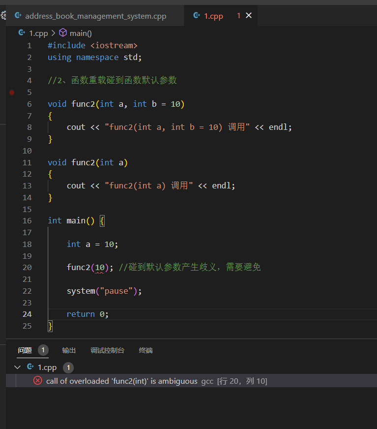Viewport: 377px width, 429px height.
Task: Click the 1.cpp file icon in problems panel
Action: 30,367
